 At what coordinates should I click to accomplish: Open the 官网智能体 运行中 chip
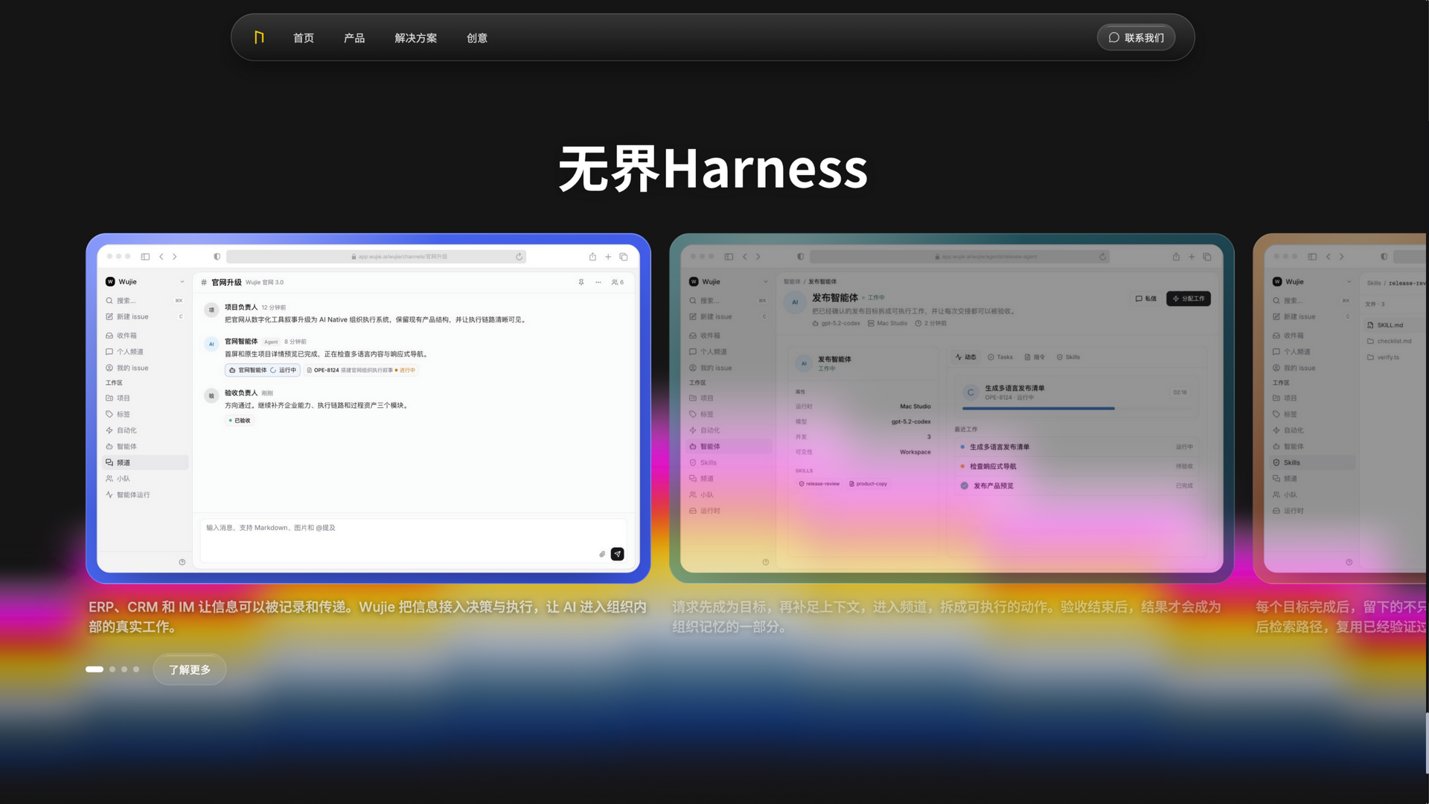tap(263, 370)
